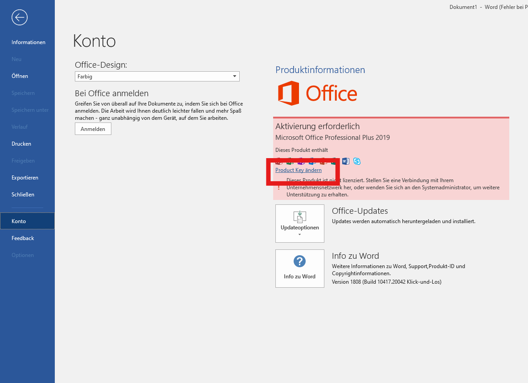528x383 pixels.
Task: Click the back arrow to exit Backstage
Action: pos(20,17)
